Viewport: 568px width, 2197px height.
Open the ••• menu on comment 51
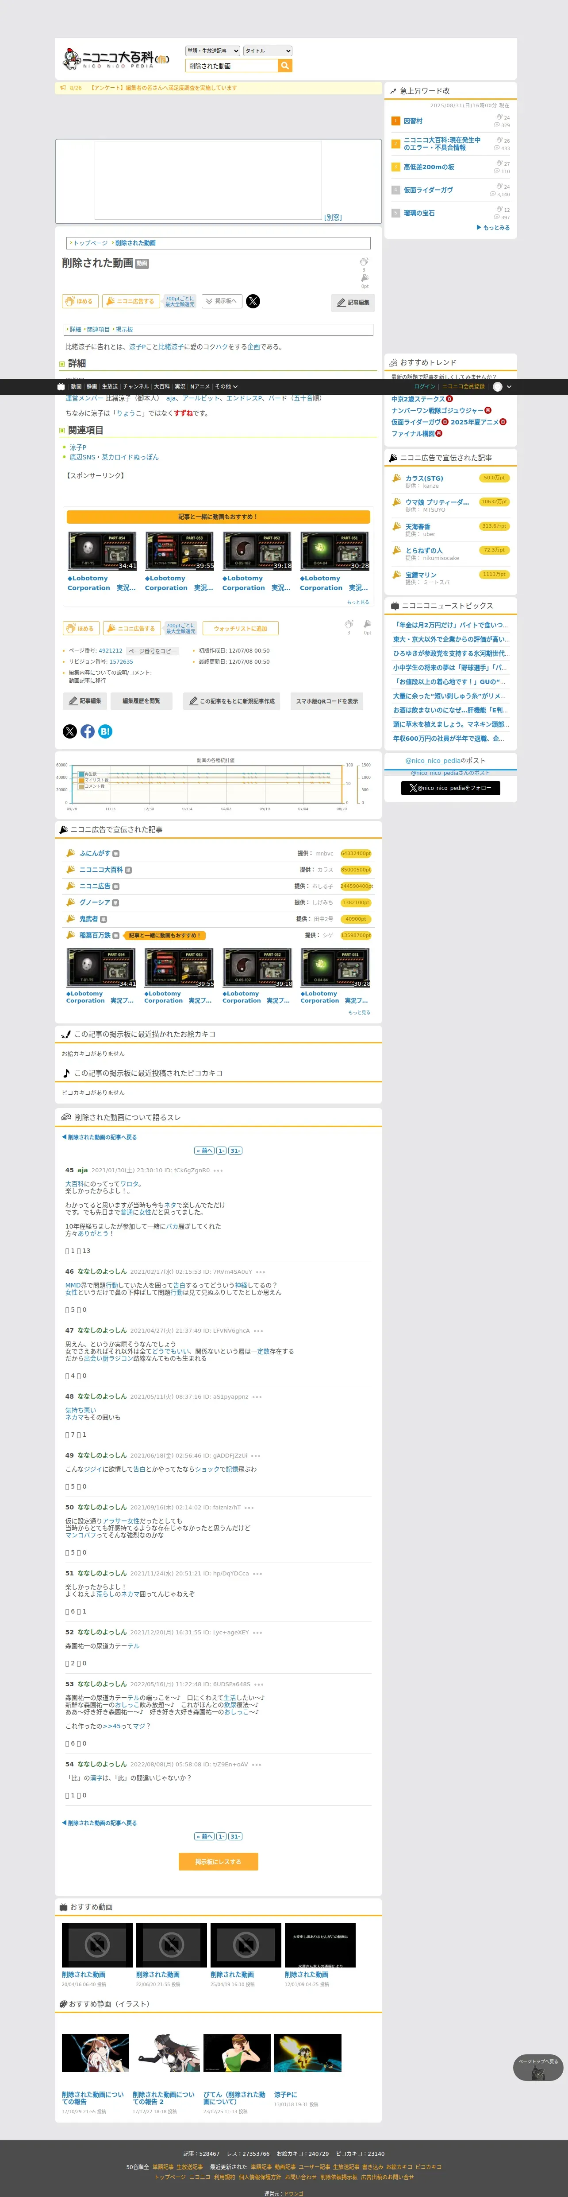(257, 1574)
